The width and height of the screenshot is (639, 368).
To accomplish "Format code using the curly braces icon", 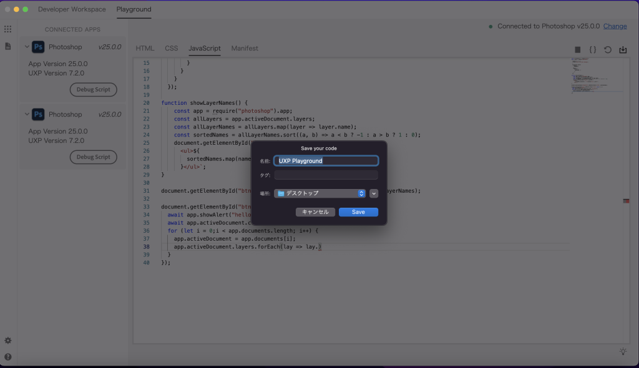I will (x=593, y=49).
